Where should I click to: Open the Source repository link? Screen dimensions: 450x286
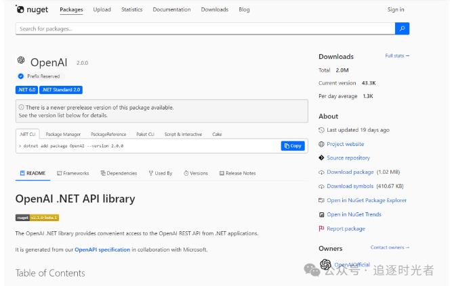[x=348, y=158]
